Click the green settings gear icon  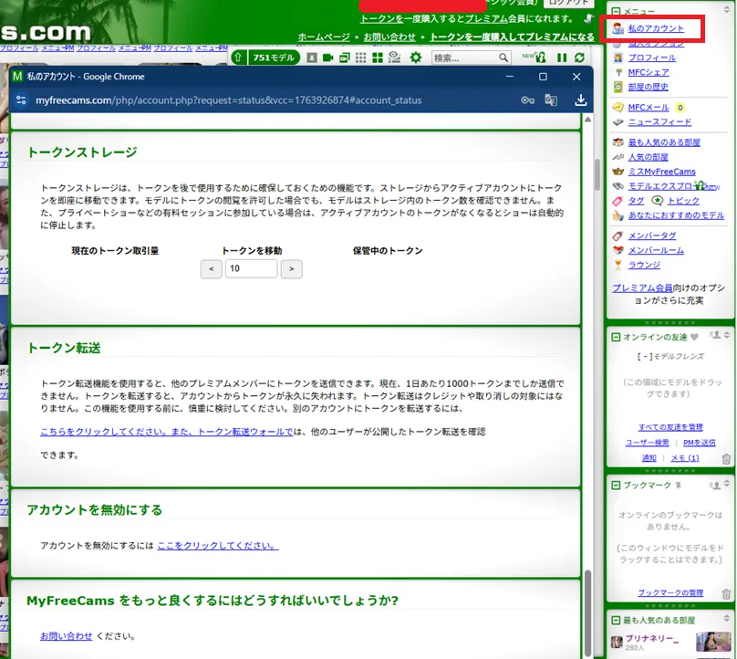[416, 58]
